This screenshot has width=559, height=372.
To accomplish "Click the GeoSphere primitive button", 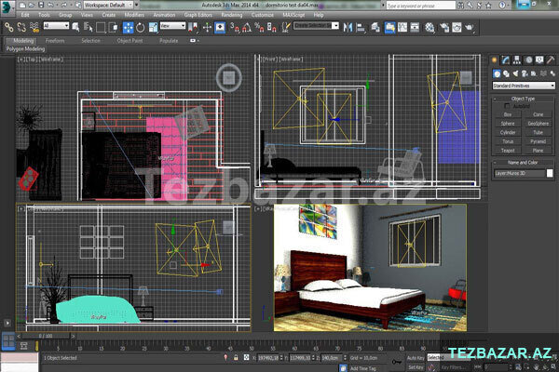I will click(x=538, y=124).
